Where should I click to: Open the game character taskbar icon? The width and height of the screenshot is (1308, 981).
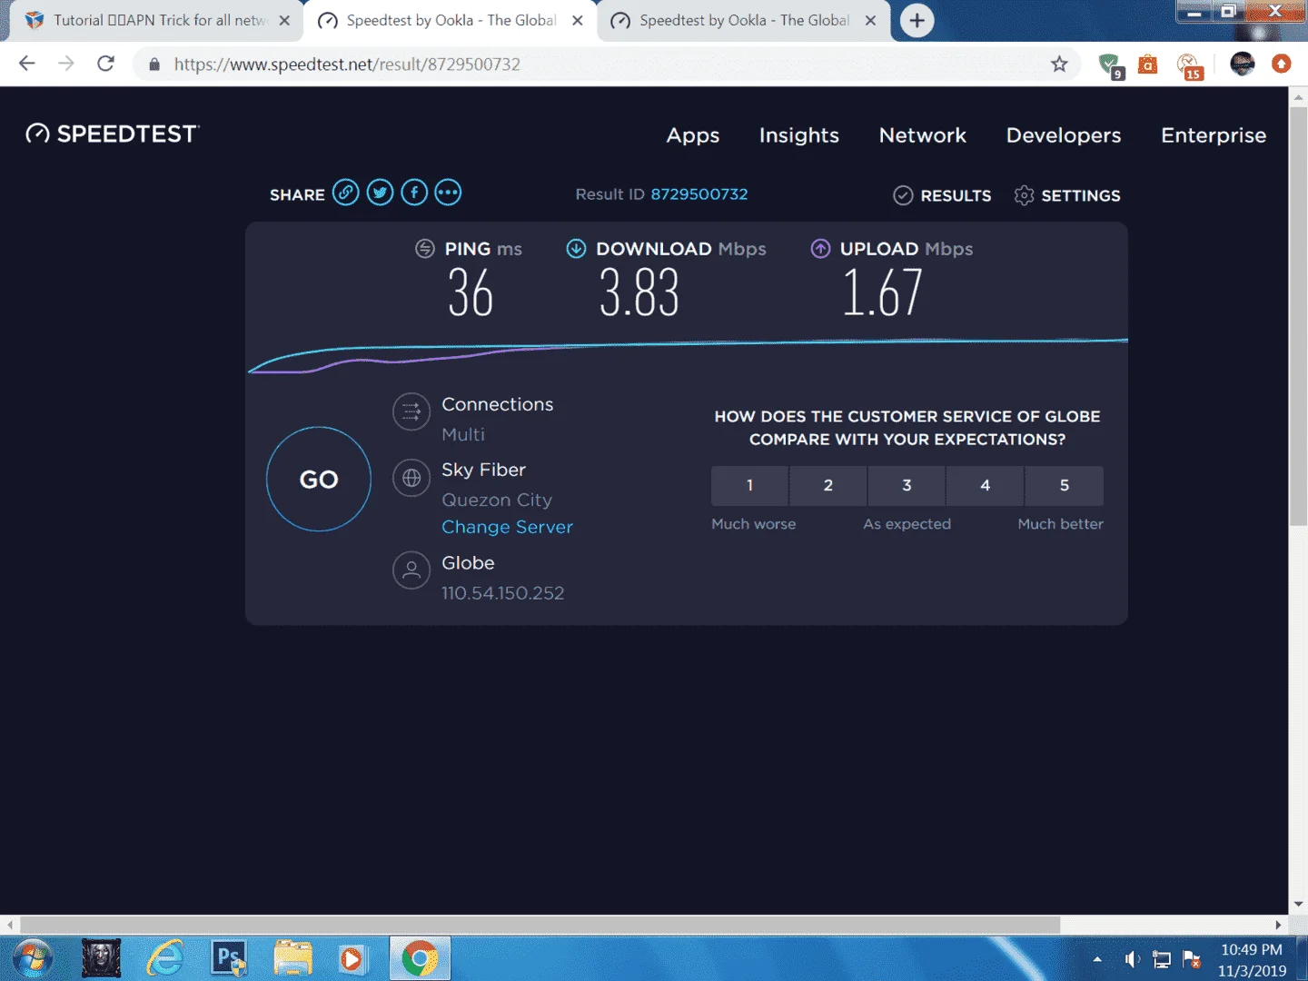click(x=101, y=958)
